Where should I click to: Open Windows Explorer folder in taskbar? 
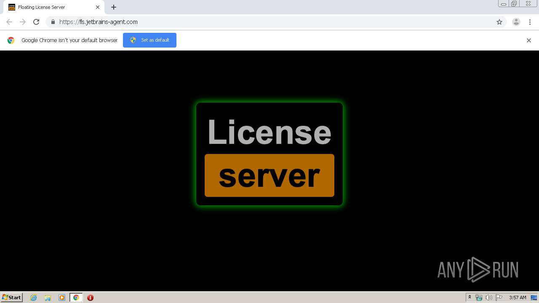[48, 298]
